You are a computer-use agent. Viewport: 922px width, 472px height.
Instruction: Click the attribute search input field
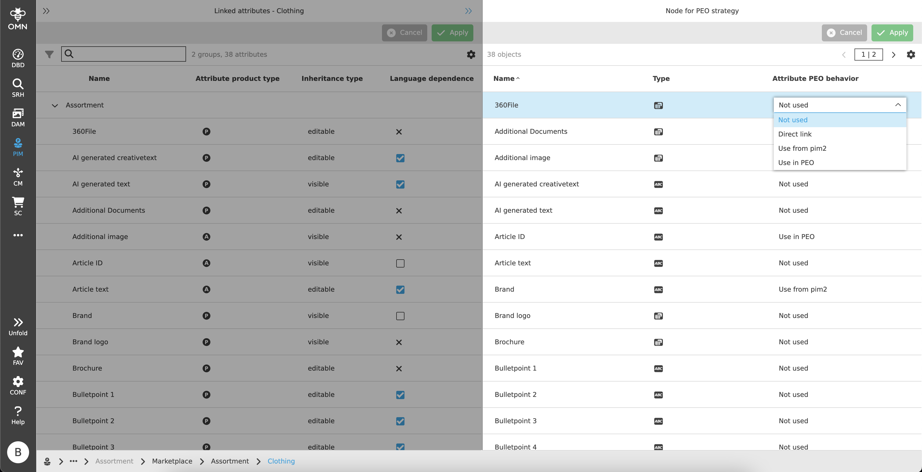(x=129, y=54)
